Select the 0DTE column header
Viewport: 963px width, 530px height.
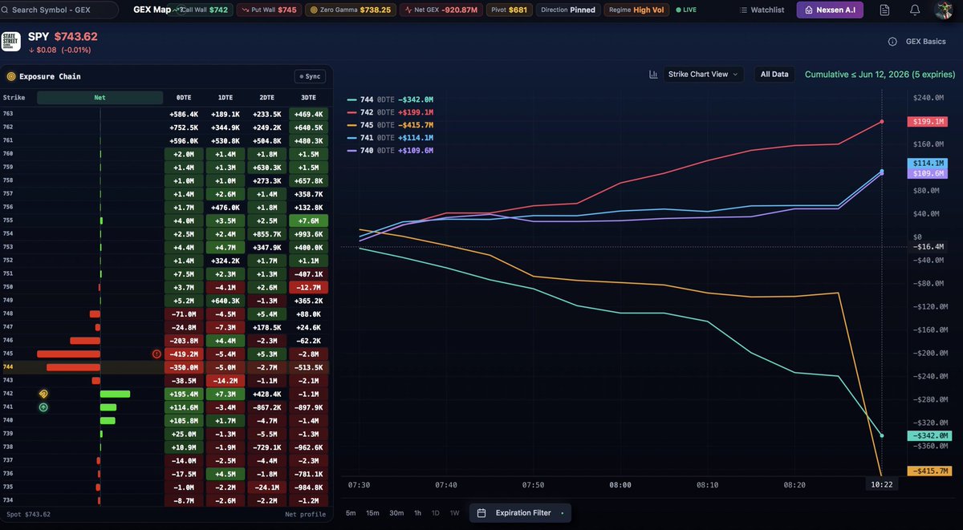coord(184,97)
